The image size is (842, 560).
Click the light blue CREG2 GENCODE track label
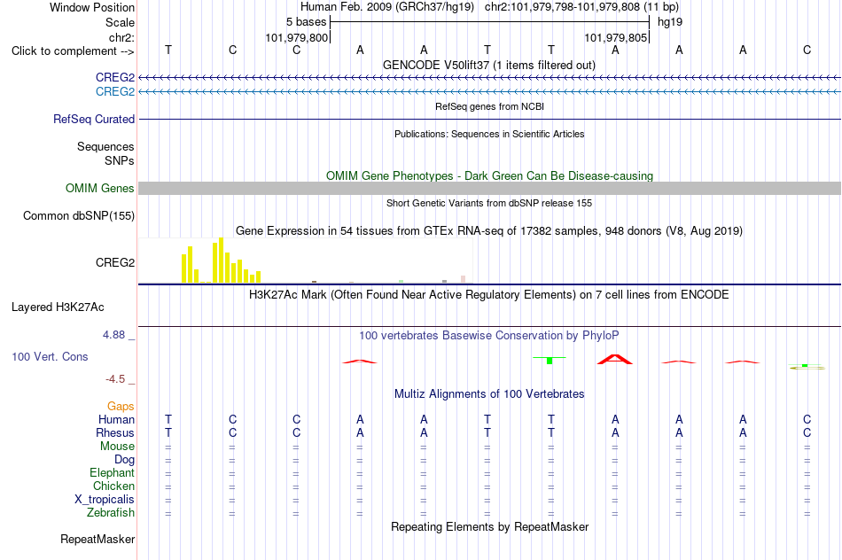(115, 92)
